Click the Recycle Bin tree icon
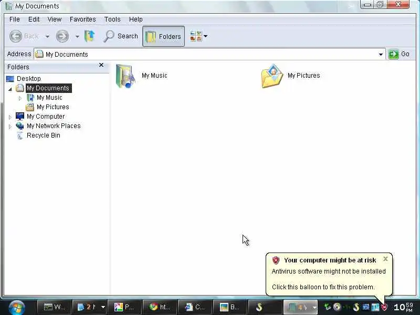420x315 pixels. coord(20,135)
